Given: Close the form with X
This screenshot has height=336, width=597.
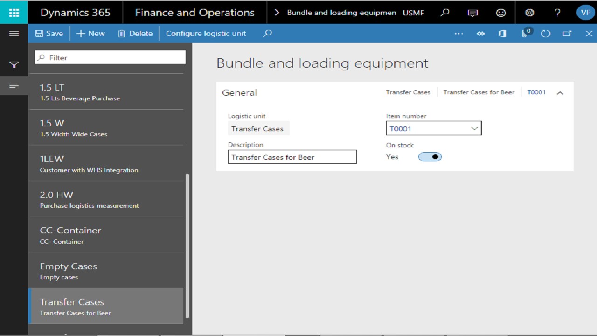Looking at the screenshot, I should 589,34.
